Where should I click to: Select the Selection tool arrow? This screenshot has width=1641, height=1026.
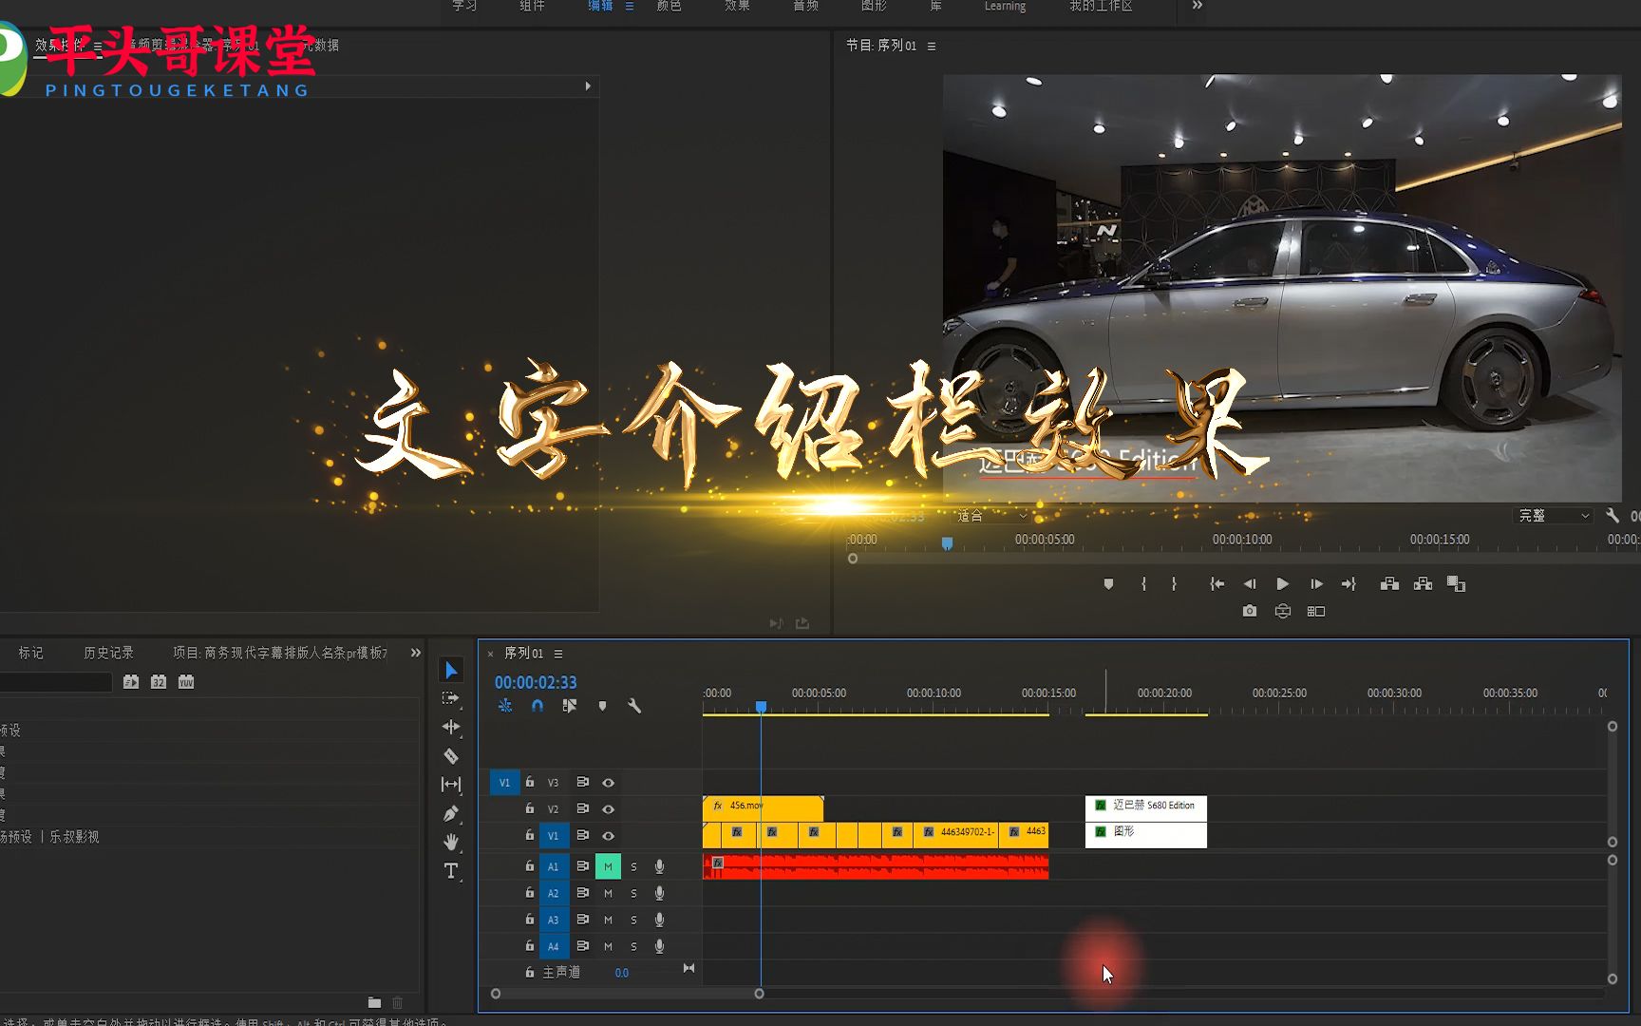click(451, 671)
